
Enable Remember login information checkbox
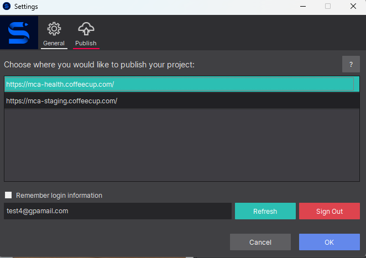point(8,195)
